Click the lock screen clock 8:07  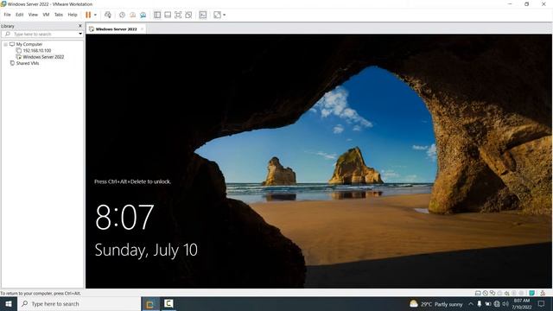(x=124, y=217)
